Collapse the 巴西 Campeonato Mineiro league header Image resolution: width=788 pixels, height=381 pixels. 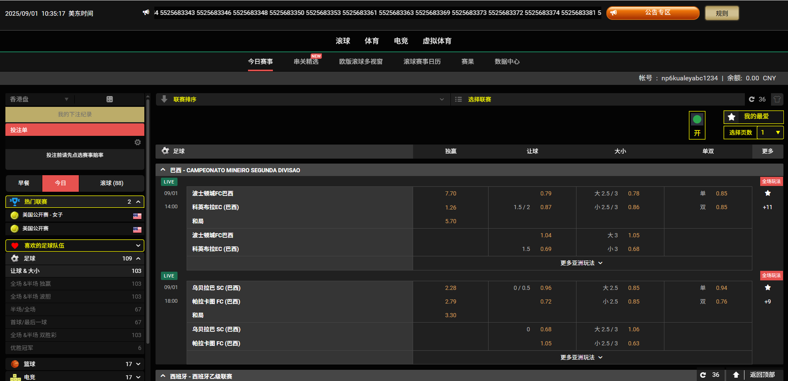(163, 170)
